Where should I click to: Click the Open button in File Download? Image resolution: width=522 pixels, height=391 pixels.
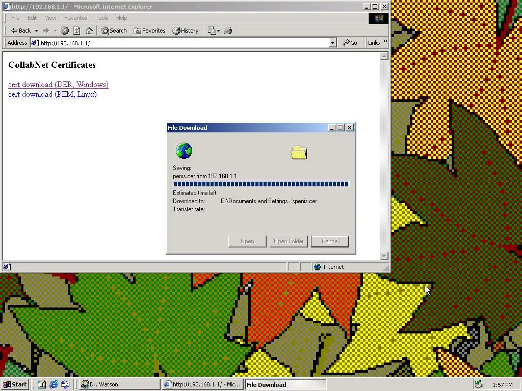[x=247, y=241]
